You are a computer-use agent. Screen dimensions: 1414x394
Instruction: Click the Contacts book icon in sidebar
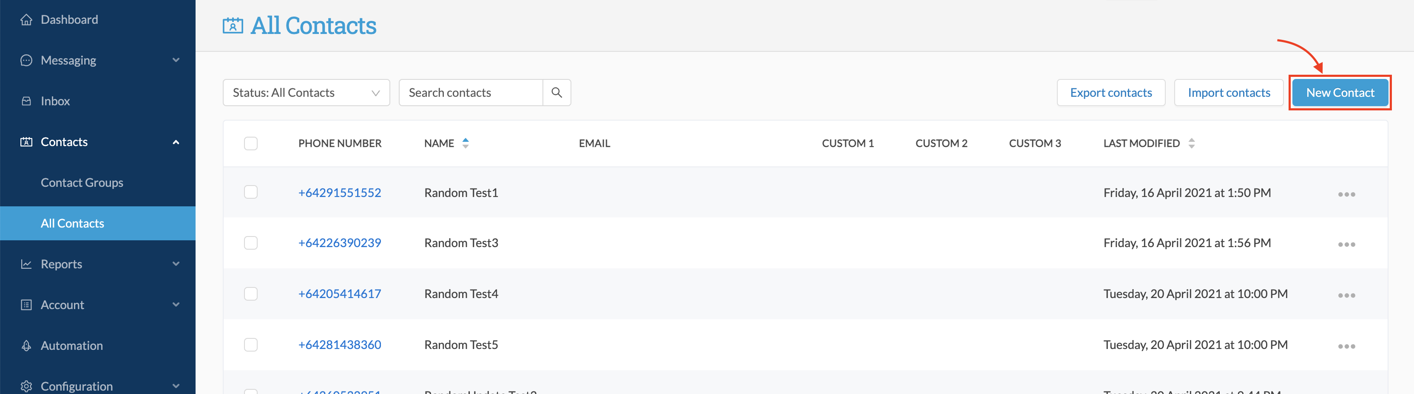(x=26, y=142)
